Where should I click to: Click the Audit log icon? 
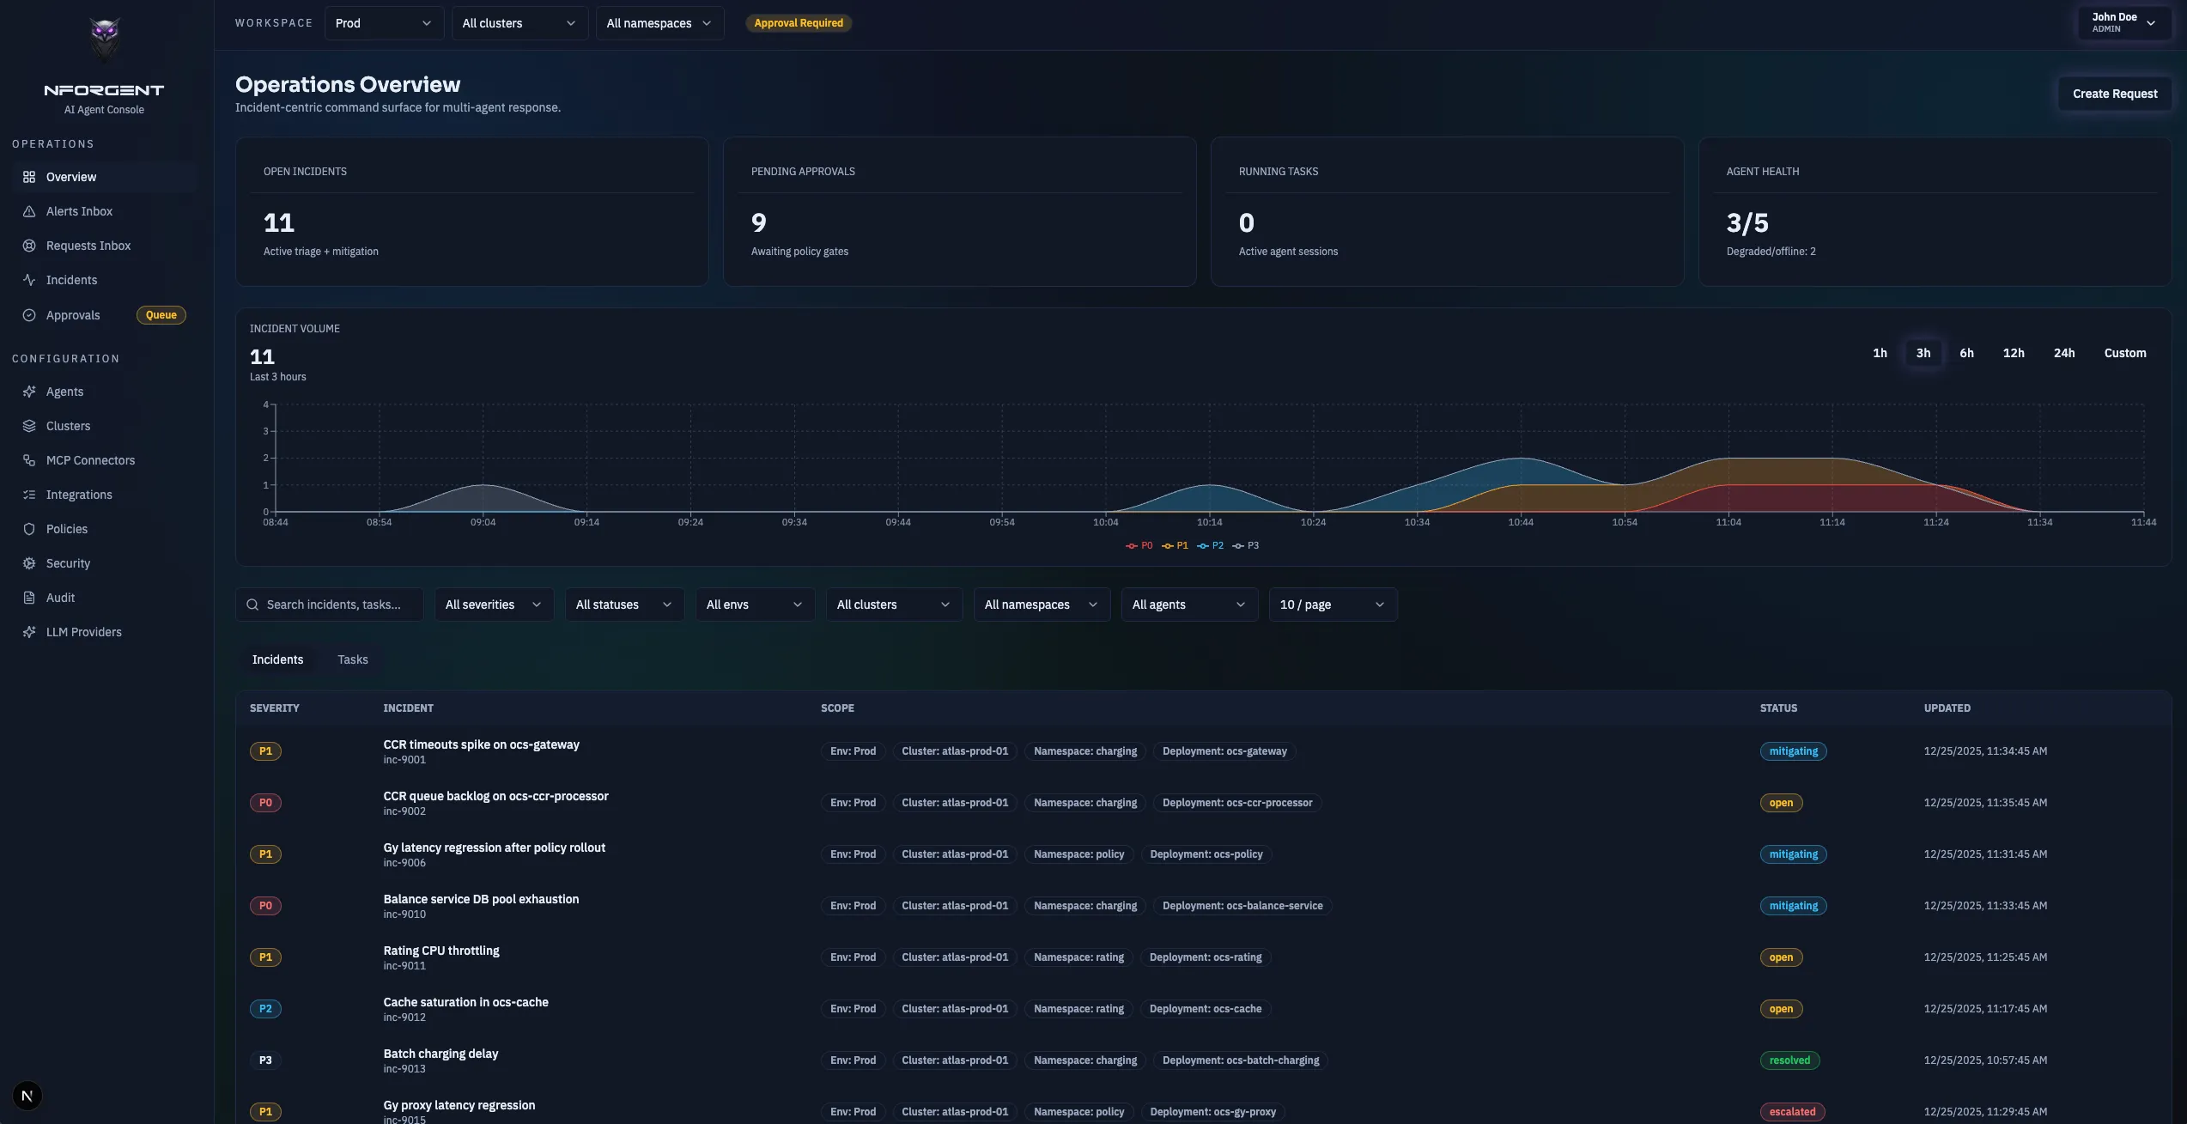coord(29,598)
